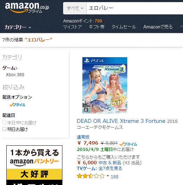Open マイストア in the navigation bar
The height and width of the screenshot is (185, 183).
pyautogui.click(x=72, y=27)
